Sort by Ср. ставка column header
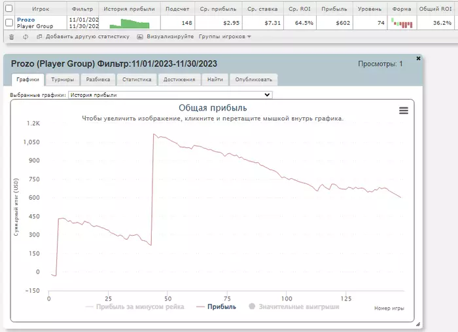 pyautogui.click(x=262, y=9)
